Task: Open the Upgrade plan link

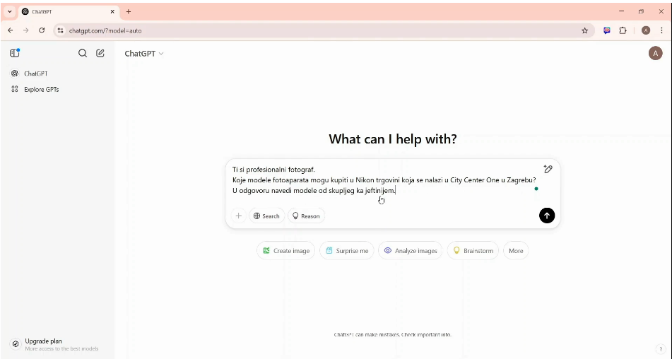Action: tap(57, 344)
